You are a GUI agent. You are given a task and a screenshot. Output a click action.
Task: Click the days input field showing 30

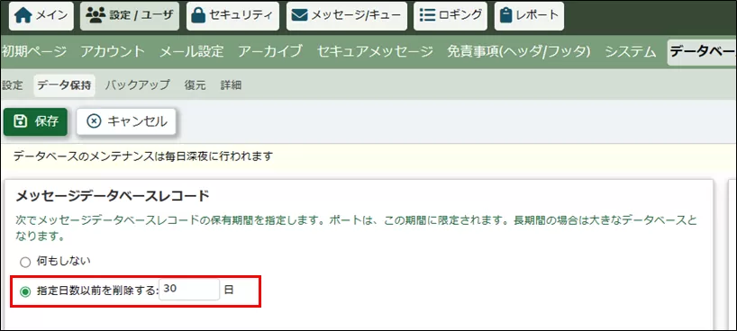[189, 290]
